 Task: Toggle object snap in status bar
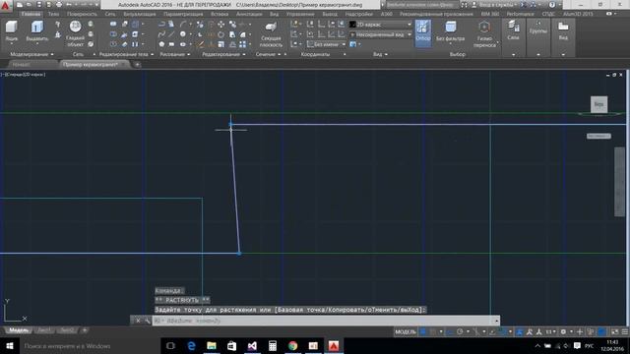(502, 332)
